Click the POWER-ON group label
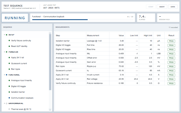 coord(13,52)
